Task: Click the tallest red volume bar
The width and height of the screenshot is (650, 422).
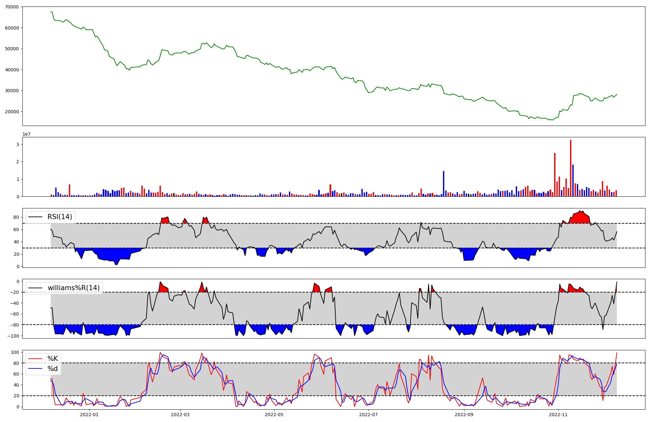Action: (x=571, y=169)
